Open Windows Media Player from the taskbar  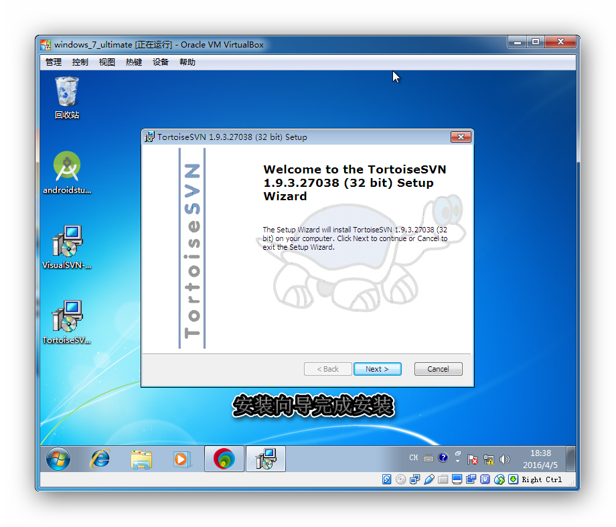[181, 459]
